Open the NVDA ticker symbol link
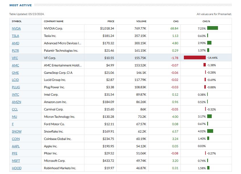This screenshot has width=241, height=174. (16, 28)
